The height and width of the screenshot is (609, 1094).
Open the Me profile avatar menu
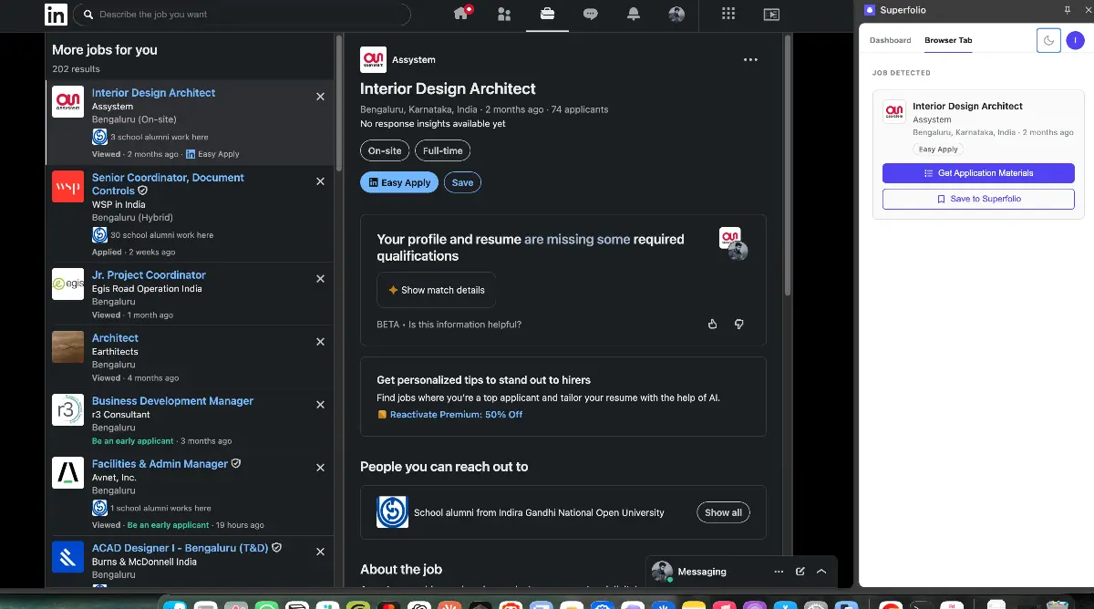676,14
